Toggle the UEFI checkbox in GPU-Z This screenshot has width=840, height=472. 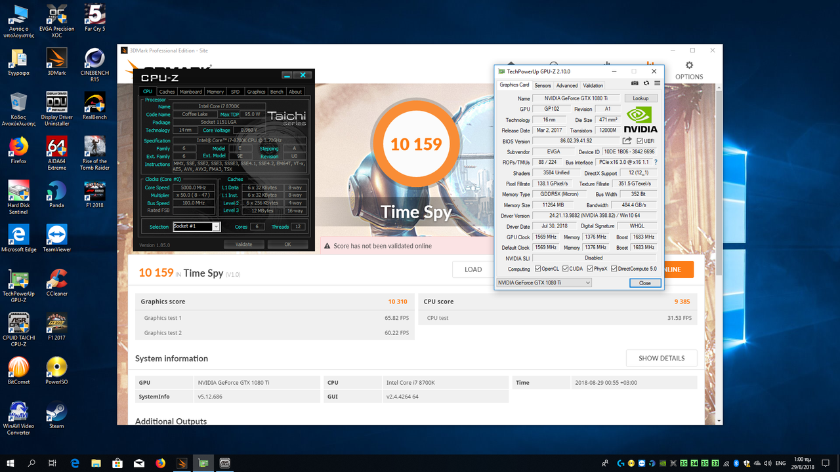(x=640, y=141)
